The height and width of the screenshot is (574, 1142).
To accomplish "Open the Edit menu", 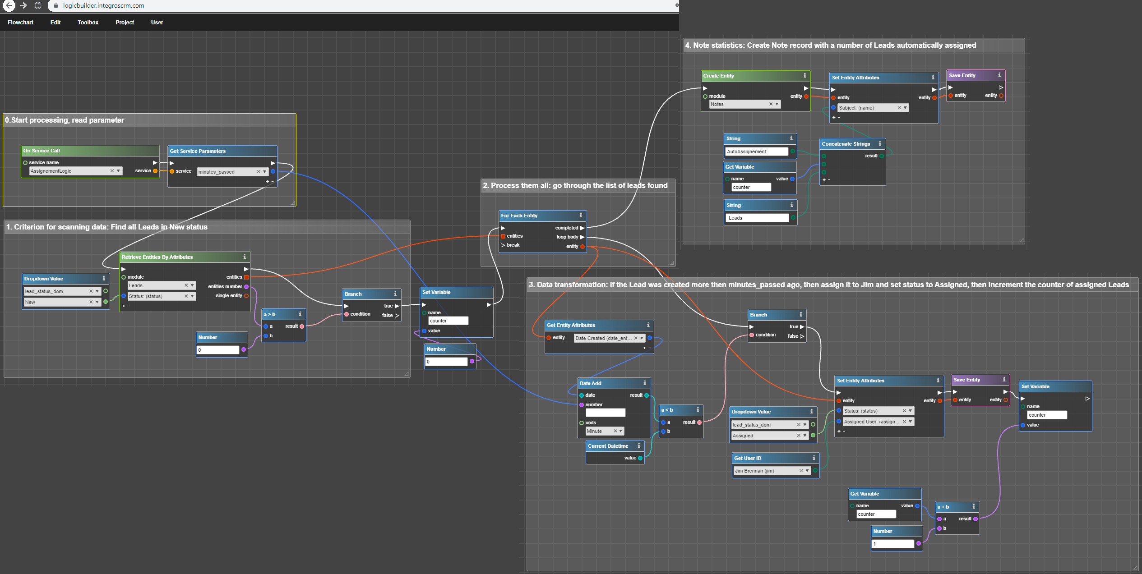I will tap(55, 23).
